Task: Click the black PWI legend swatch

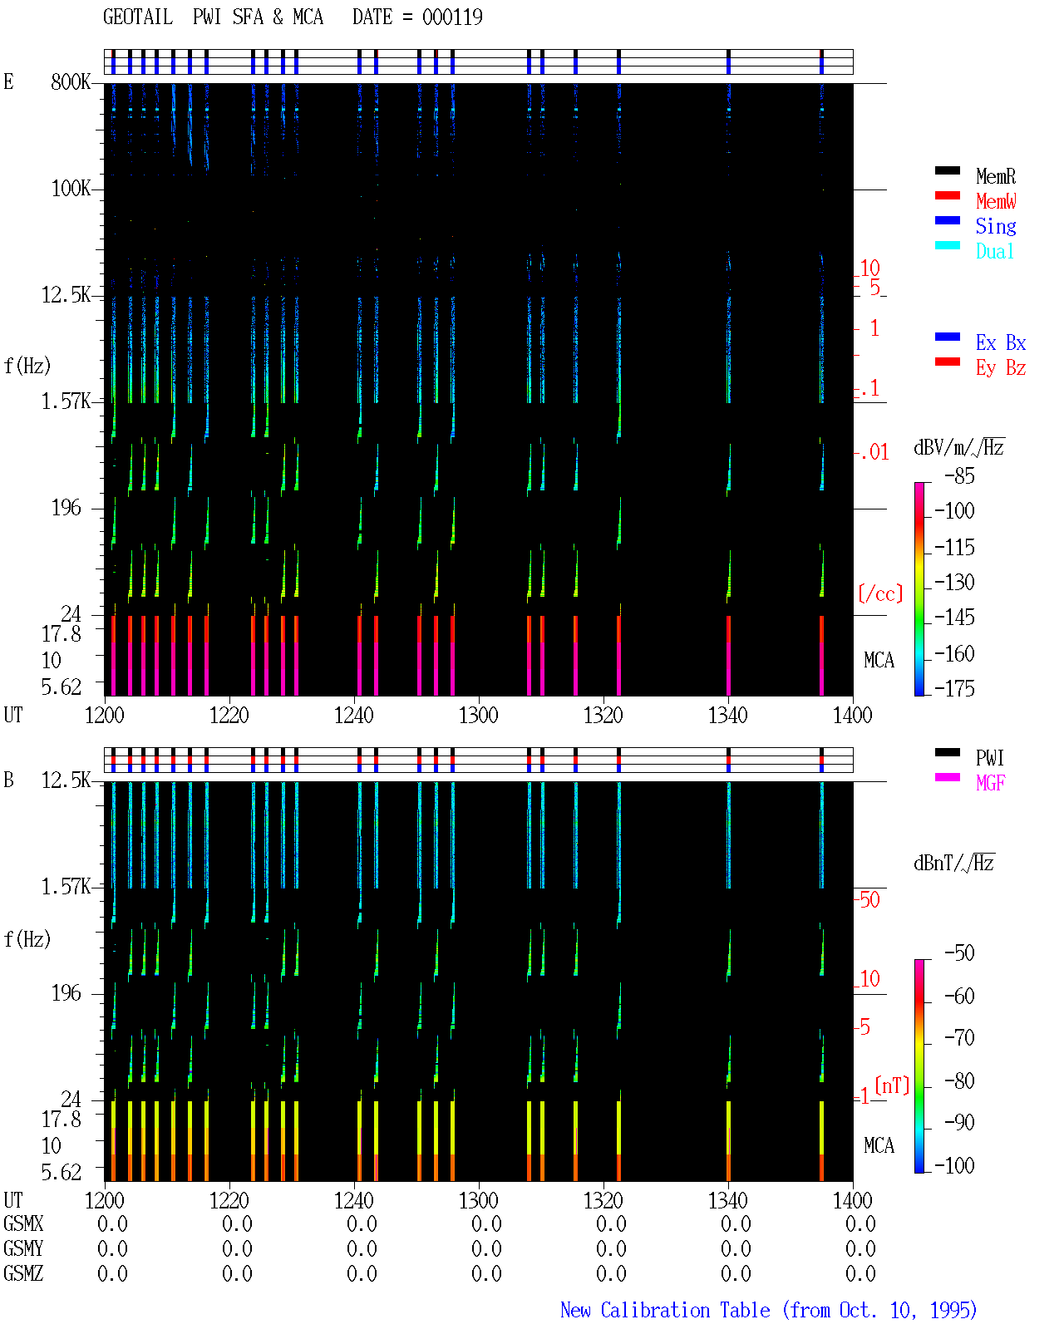Action: click(948, 753)
